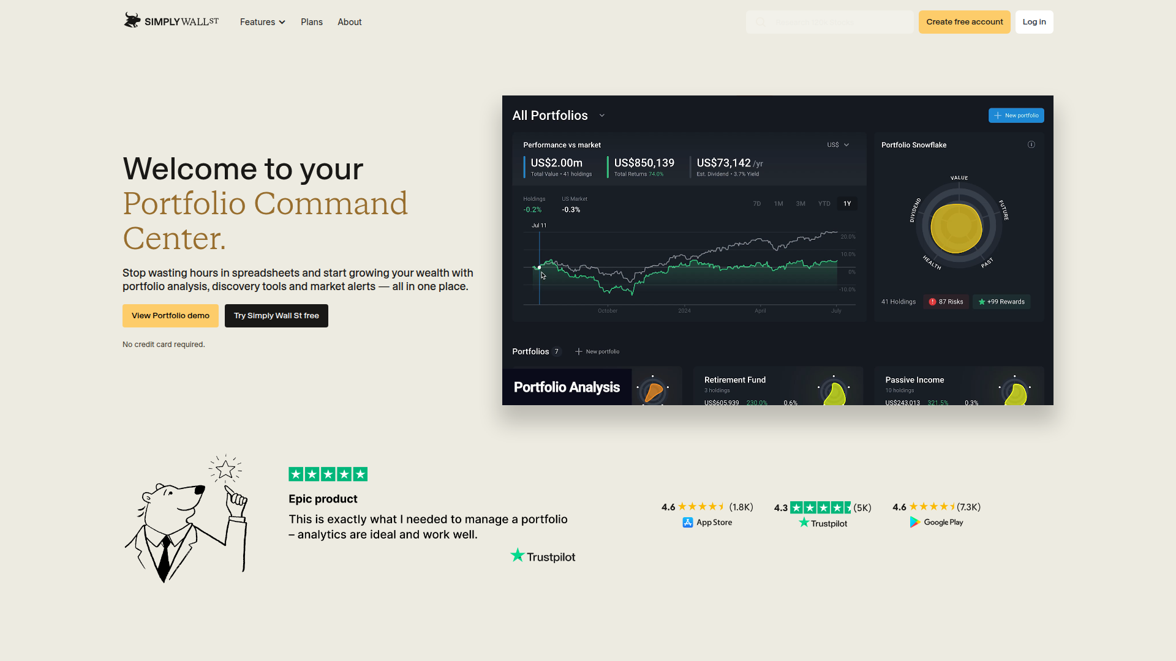
Task: Click the 87 Risks badge
Action: tap(946, 302)
